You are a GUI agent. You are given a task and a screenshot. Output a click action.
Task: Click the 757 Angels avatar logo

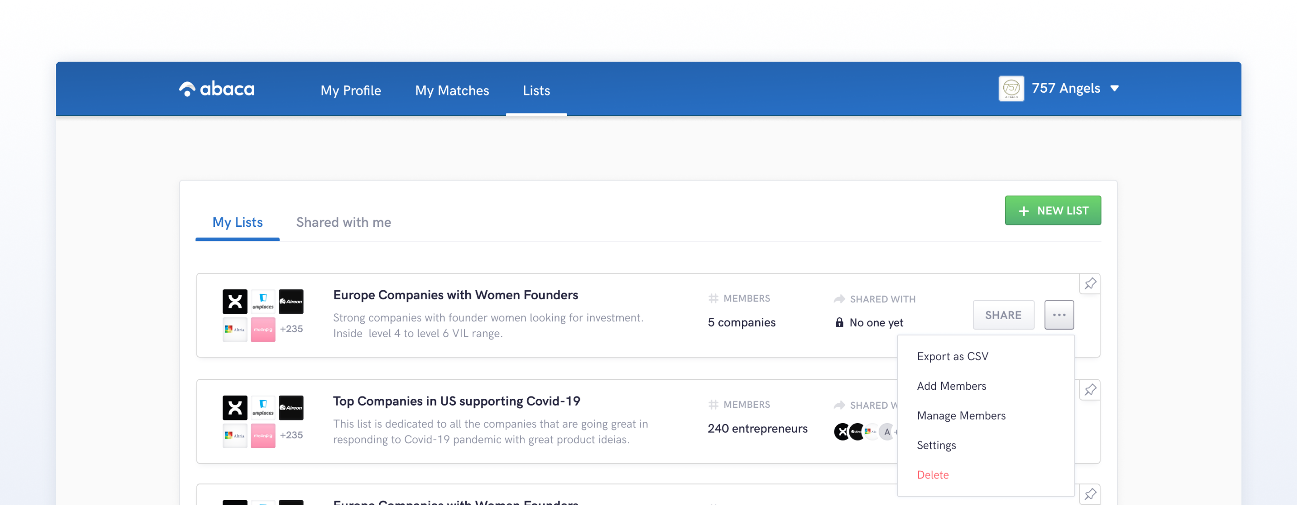(x=1011, y=89)
